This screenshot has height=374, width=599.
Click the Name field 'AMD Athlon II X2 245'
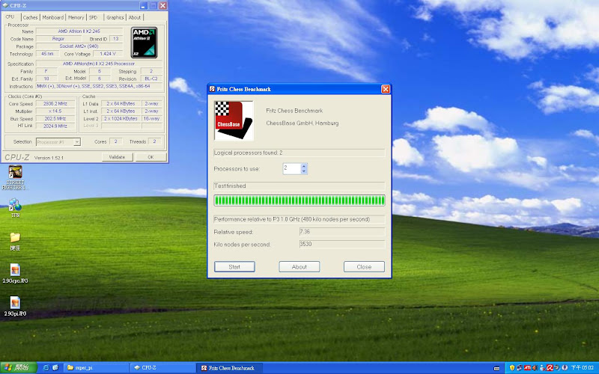pyautogui.click(x=79, y=31)
